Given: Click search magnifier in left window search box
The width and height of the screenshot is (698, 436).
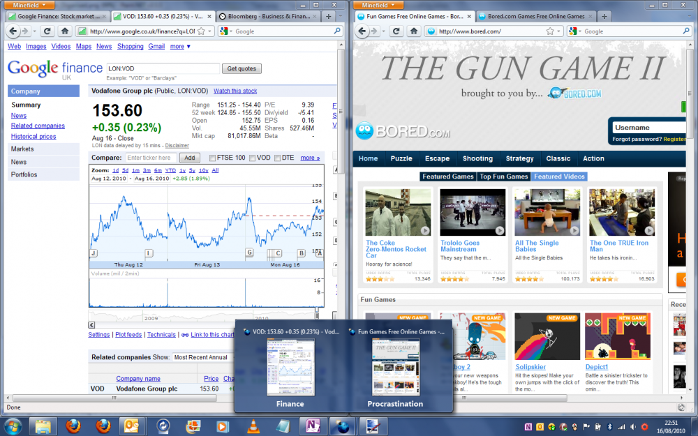Looking at the screenshot, I should click(337, 31).
